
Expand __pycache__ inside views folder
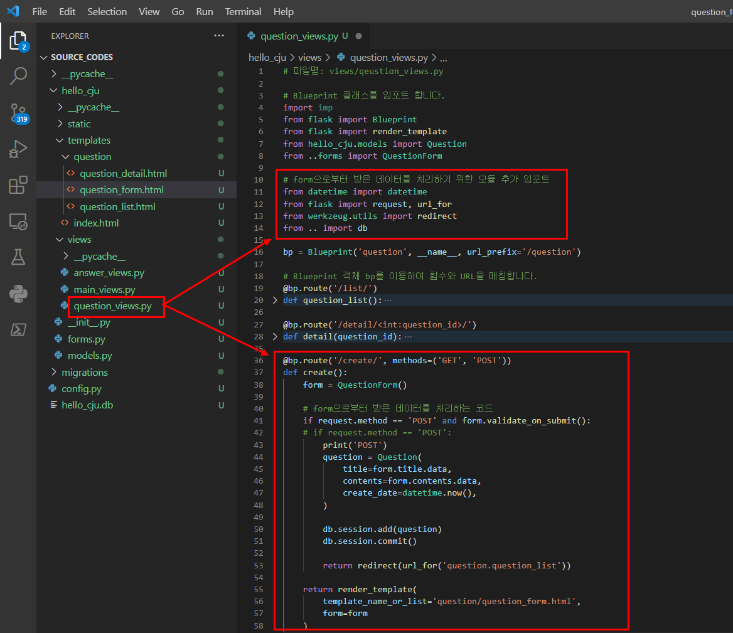click(66, 256)
